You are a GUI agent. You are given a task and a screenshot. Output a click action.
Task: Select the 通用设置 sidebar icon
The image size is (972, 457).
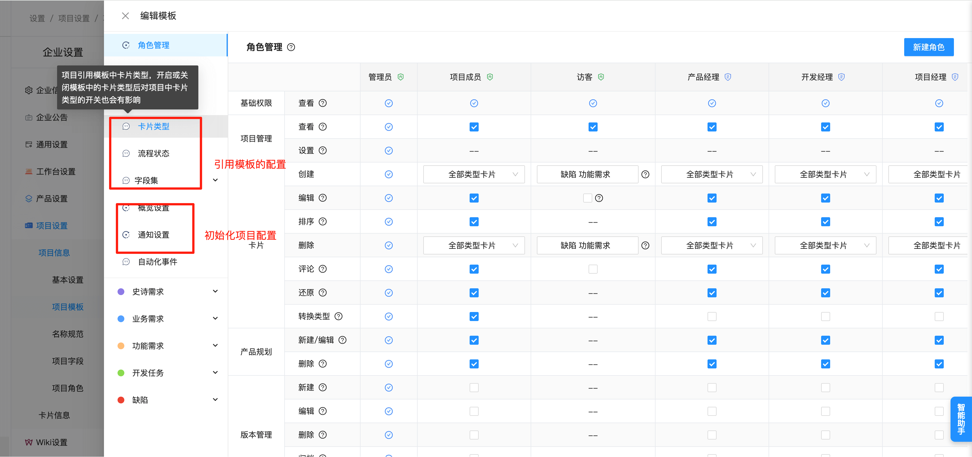tap(29, 144)
